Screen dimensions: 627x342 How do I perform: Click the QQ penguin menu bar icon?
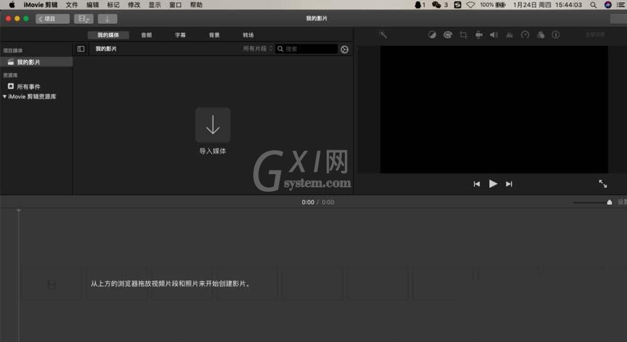pos(418,5)
